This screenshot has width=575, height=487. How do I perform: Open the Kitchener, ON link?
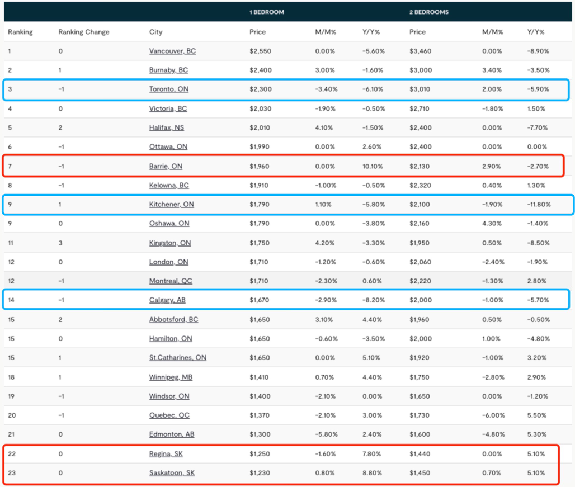click(171, 204)
